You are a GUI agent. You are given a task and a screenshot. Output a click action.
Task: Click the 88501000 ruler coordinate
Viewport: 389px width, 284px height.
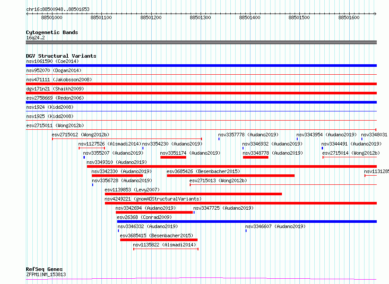(x=52, y=17)
